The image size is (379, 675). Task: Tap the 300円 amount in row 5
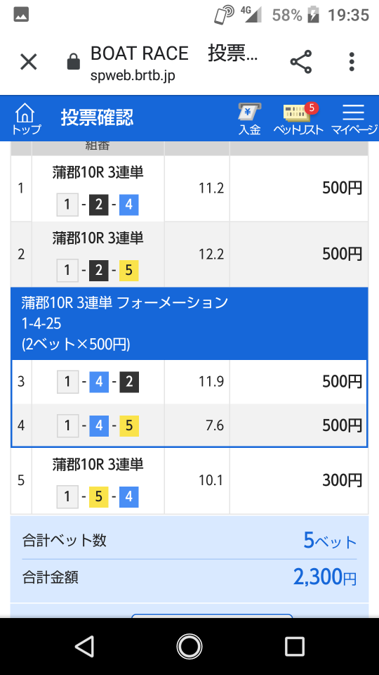click(343, 480)
